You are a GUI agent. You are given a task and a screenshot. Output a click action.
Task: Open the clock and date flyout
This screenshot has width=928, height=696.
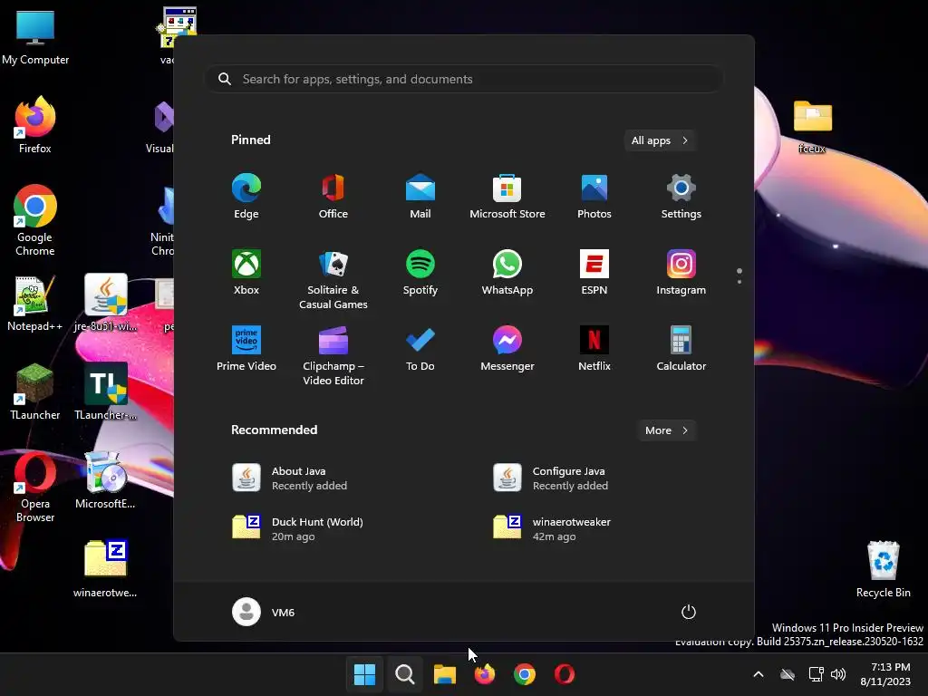pos(885,674)
